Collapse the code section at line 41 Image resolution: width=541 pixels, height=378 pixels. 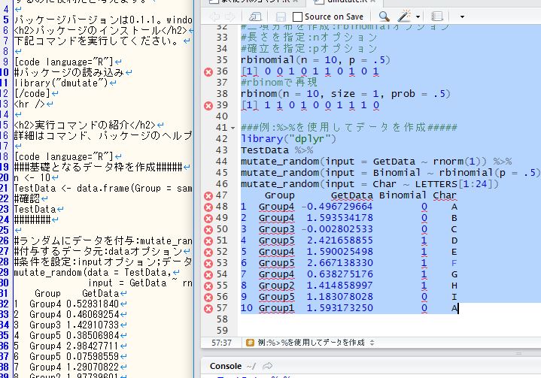(233, 129)
